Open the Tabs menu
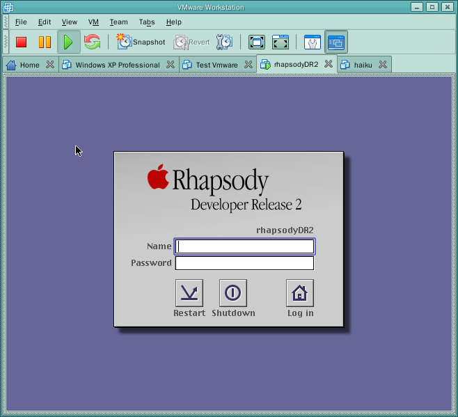The image size is (458, 417). click(x=147, y=22)
